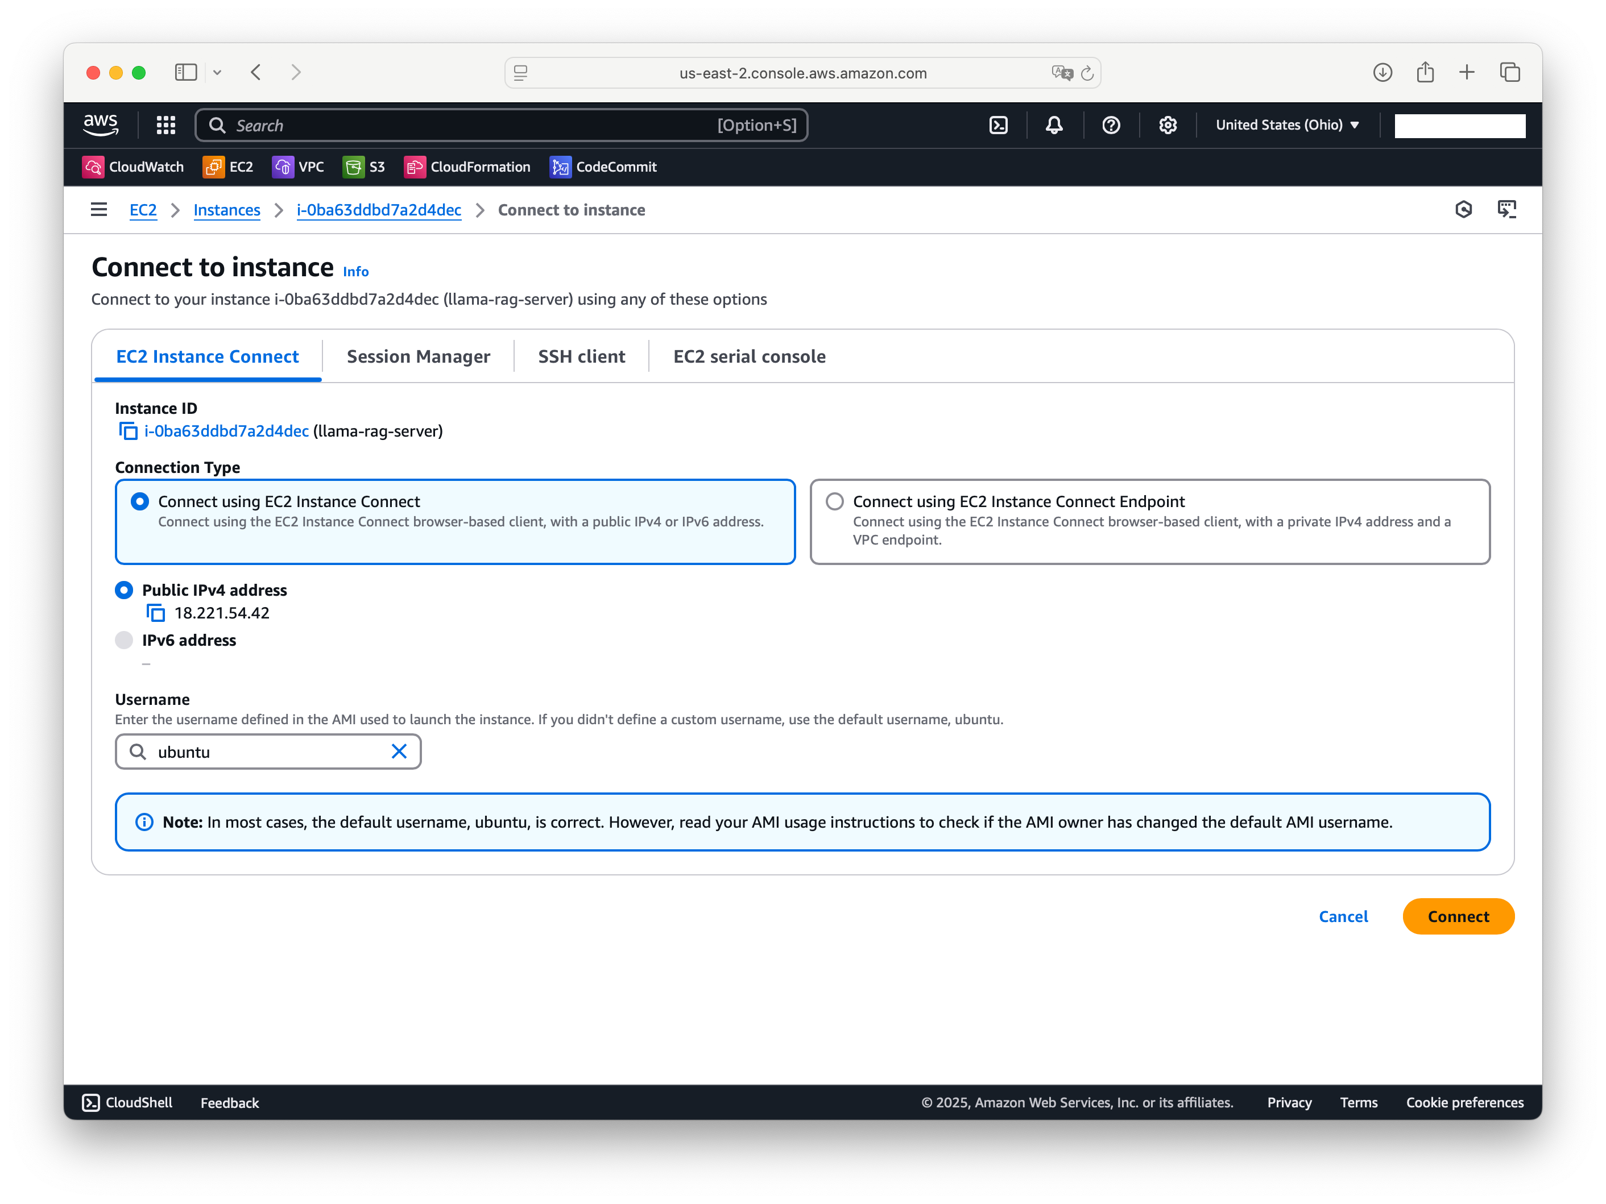Focus the AWS Search box
1606x1204 pixels.
click(501, 125)
